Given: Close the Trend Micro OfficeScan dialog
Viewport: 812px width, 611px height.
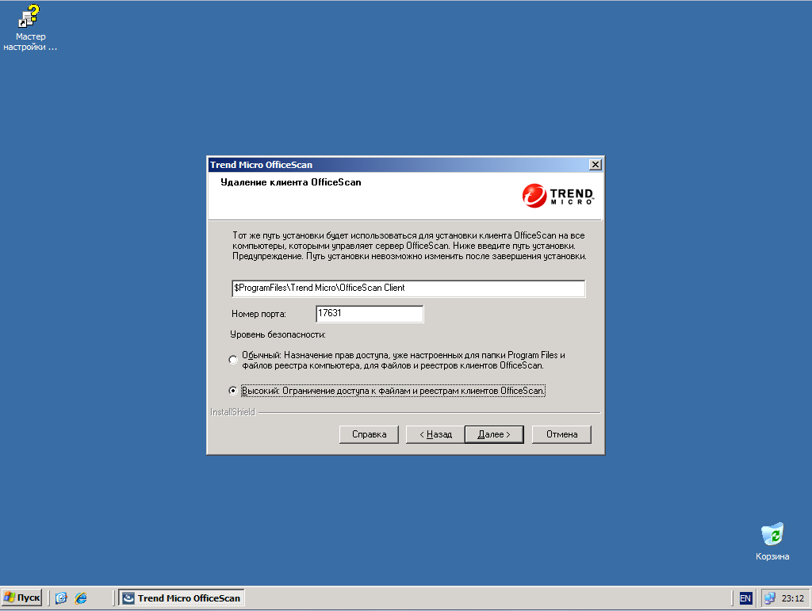Looking at the screenshot, I should pos(596,165).
